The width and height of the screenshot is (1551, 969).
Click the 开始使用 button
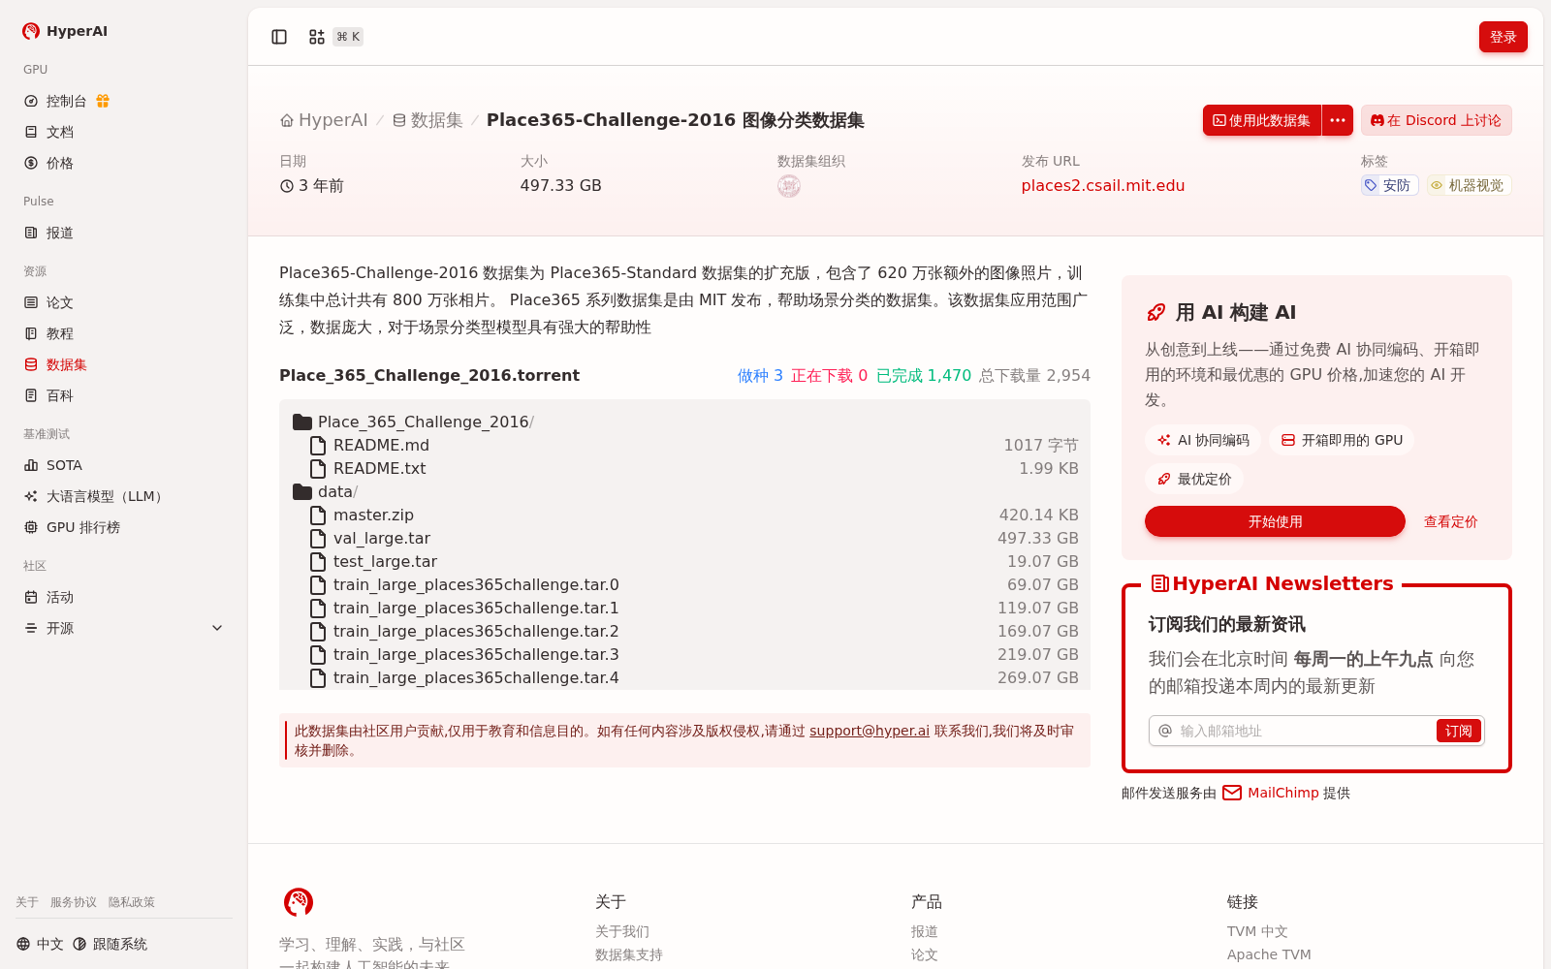pos(1275,521)
